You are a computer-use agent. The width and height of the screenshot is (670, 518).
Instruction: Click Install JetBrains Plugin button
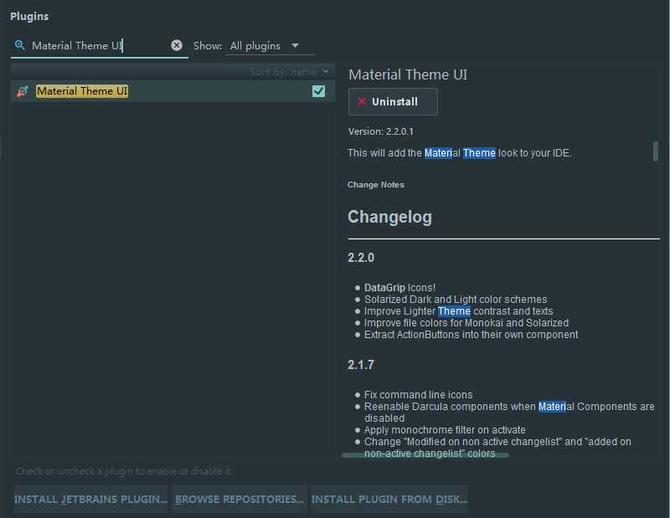pos(90,499)
